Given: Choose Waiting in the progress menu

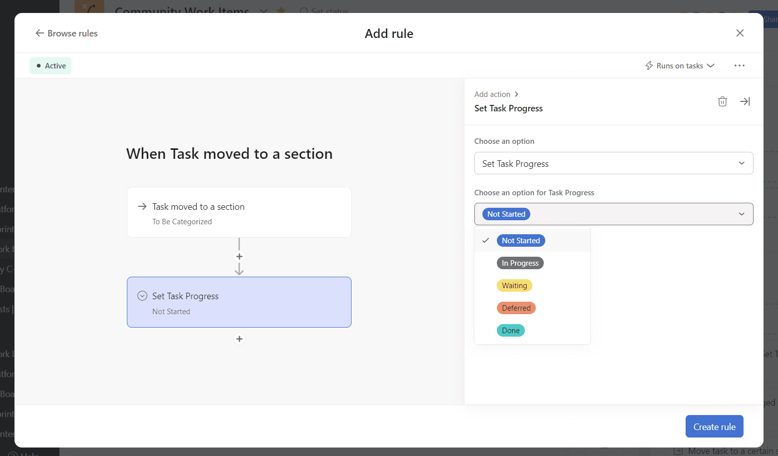Looking at the screenshot, I should click(514, 285).
